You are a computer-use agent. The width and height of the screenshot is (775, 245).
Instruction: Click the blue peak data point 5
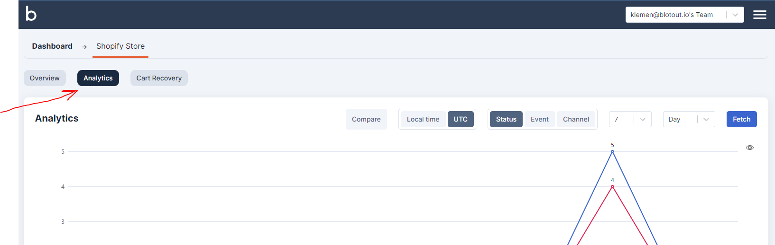coord(612,151)
